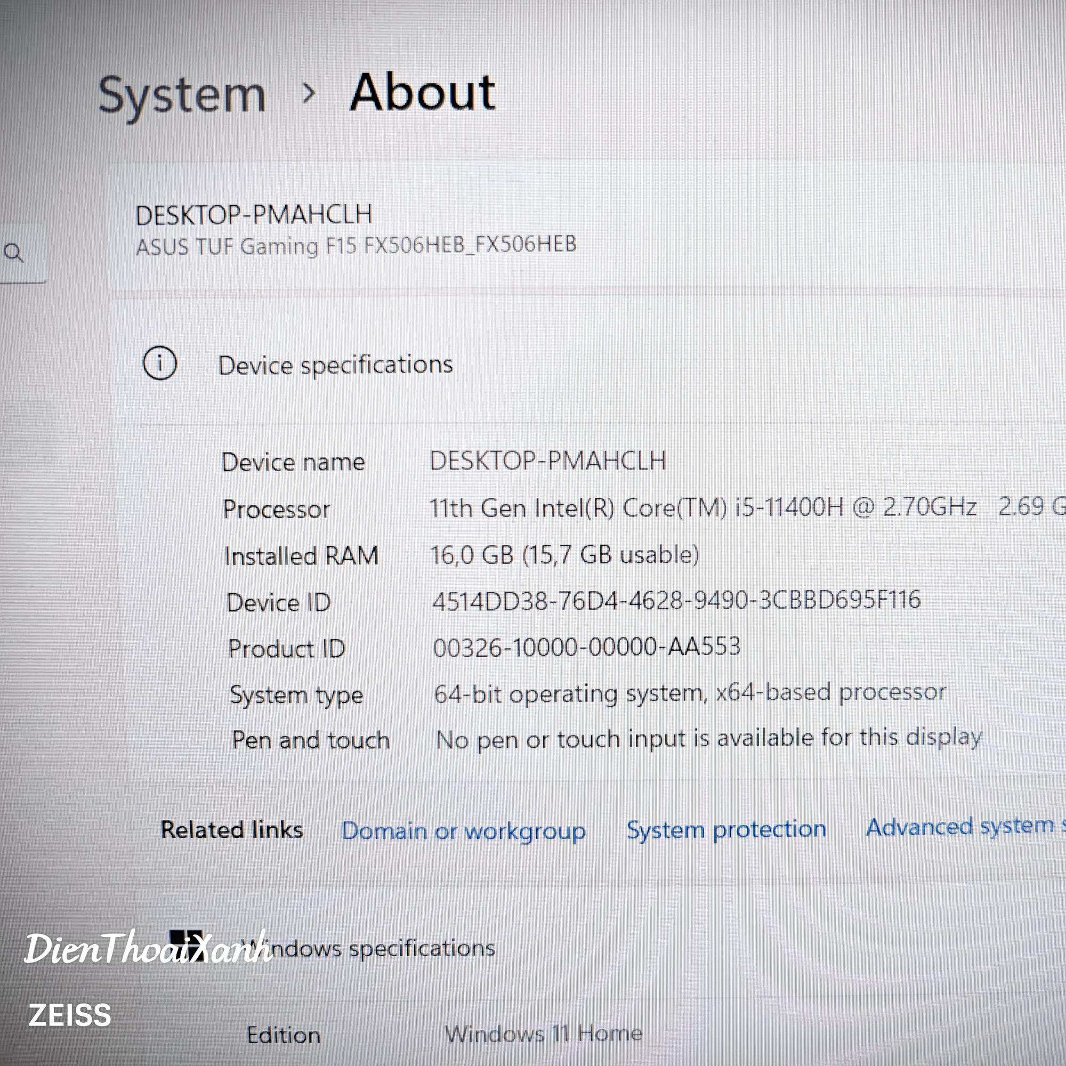This screenshot has width=1066, height=1066.
Task: Select Device ID value 4514DD38-76D4-4628-9490-3CBBD695F116
Action: click(x=676, y=600)
